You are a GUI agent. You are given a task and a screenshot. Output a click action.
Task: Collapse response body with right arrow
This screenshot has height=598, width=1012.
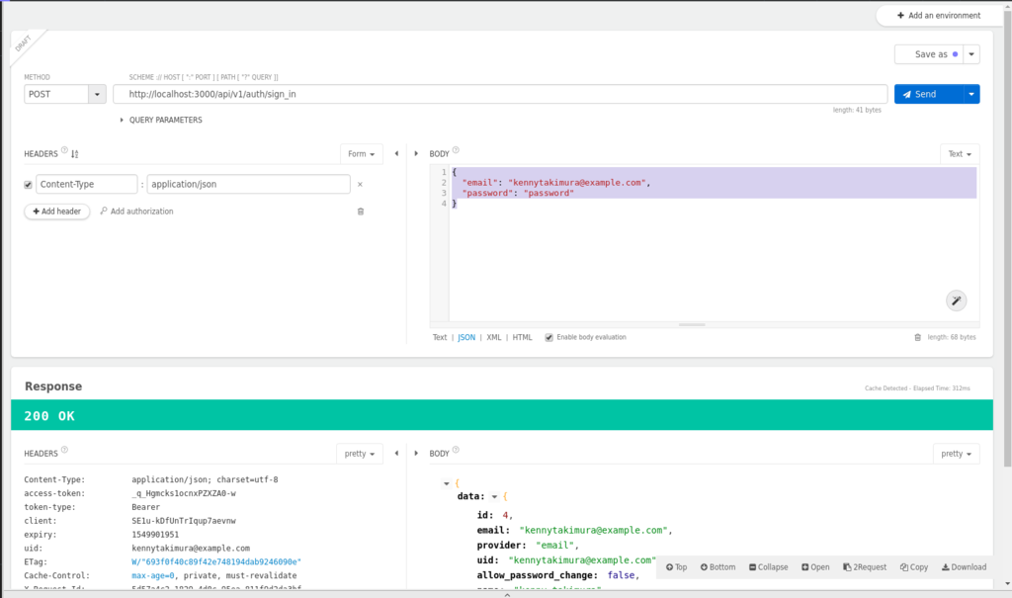coord(416,454)
